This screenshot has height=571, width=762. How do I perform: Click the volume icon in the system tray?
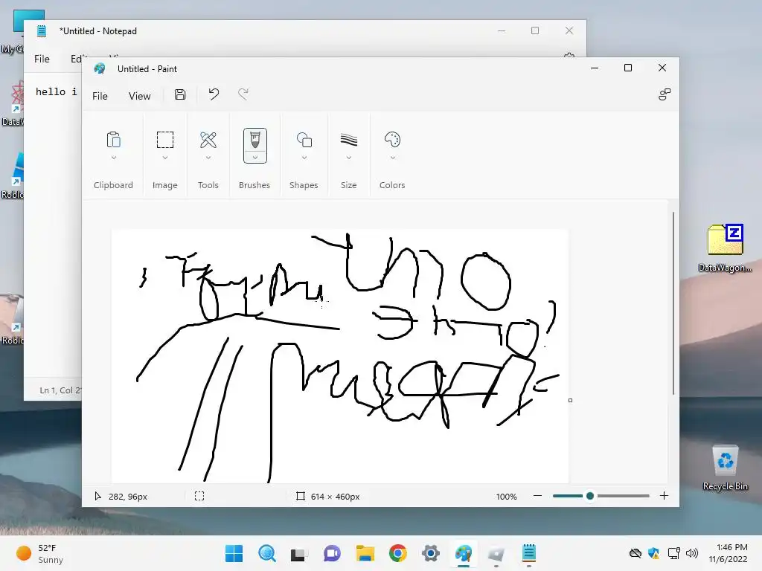pos(692,553)
